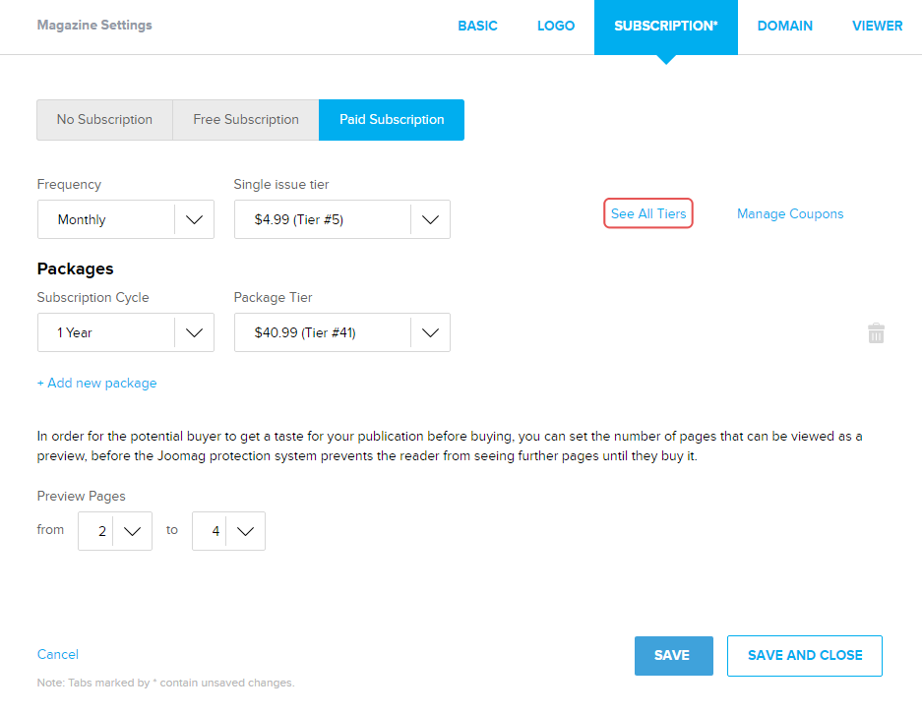Delete the 1 Year package with trash icon
The width and height of the screenshot is (922, 714).
(x=876, y=333)
